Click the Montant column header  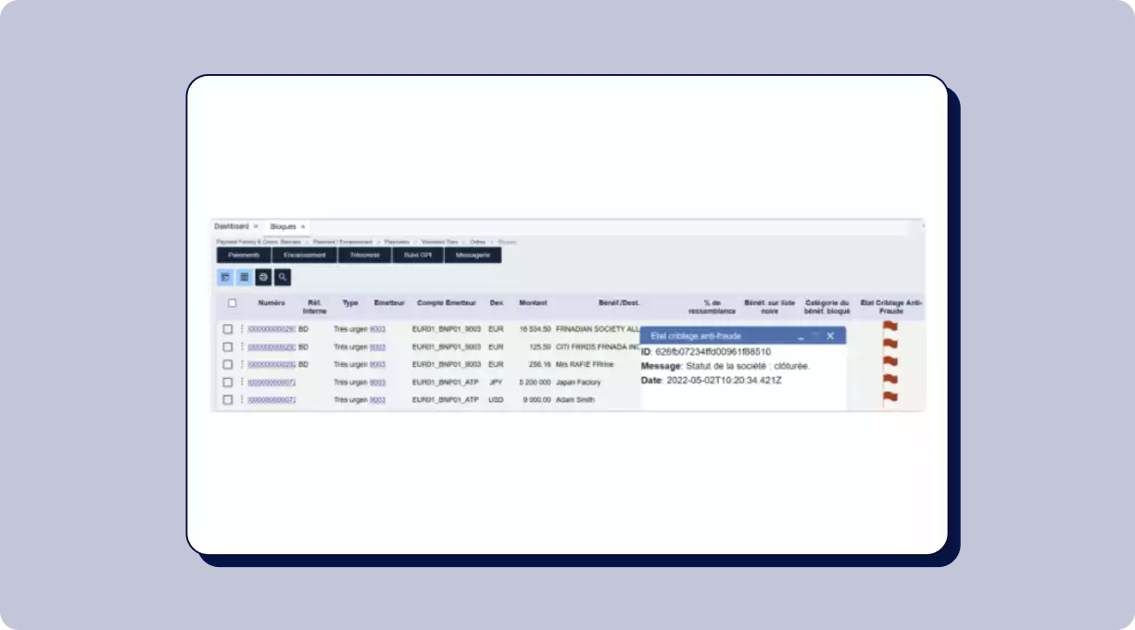pyautogui.click(x=533, y=303)
